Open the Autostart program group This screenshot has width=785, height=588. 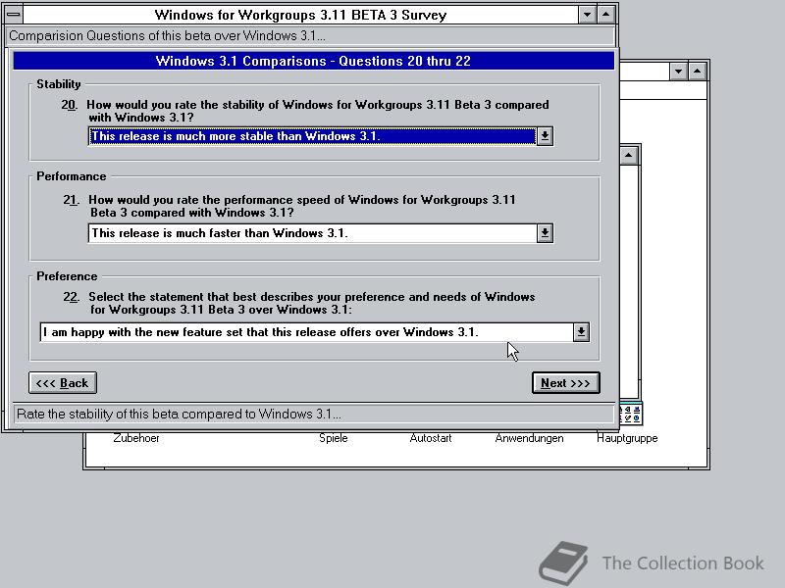pyautogui.click(x=431, y=438)
